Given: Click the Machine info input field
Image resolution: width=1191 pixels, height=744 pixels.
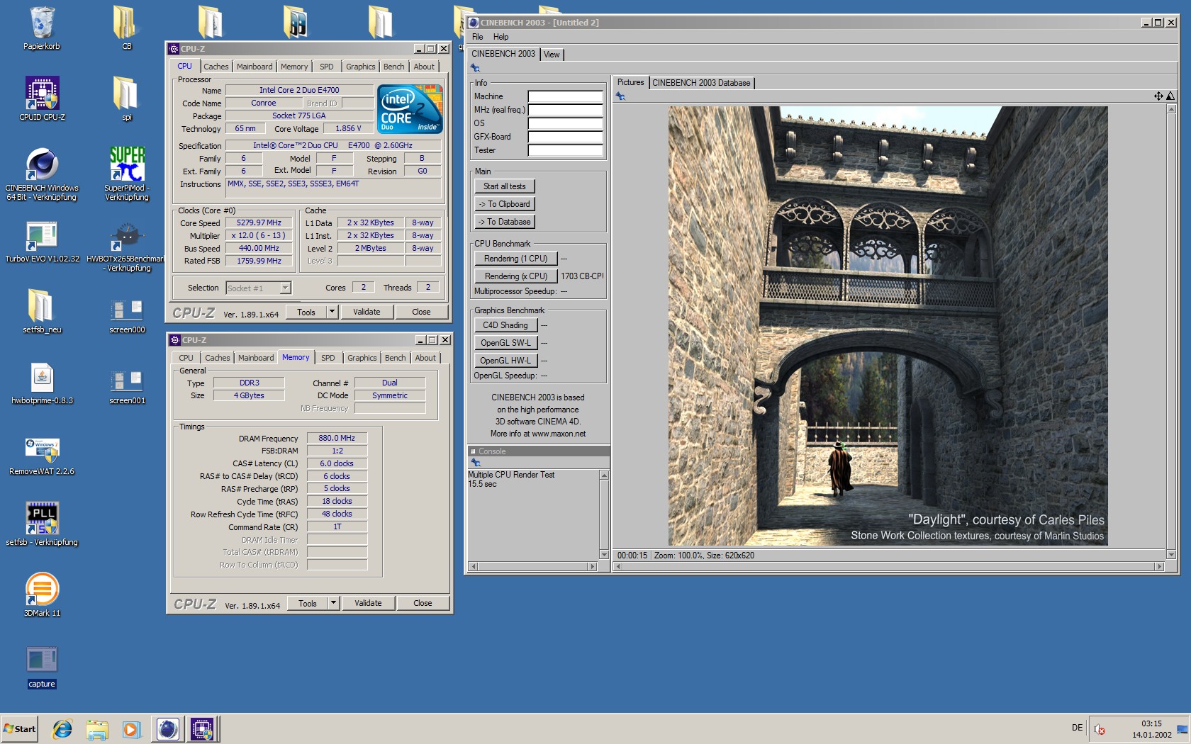Looking at the screenshot, I should (x=565, y=96).
